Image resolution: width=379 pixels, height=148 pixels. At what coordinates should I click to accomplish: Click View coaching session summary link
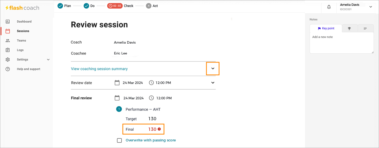[99, 69]
